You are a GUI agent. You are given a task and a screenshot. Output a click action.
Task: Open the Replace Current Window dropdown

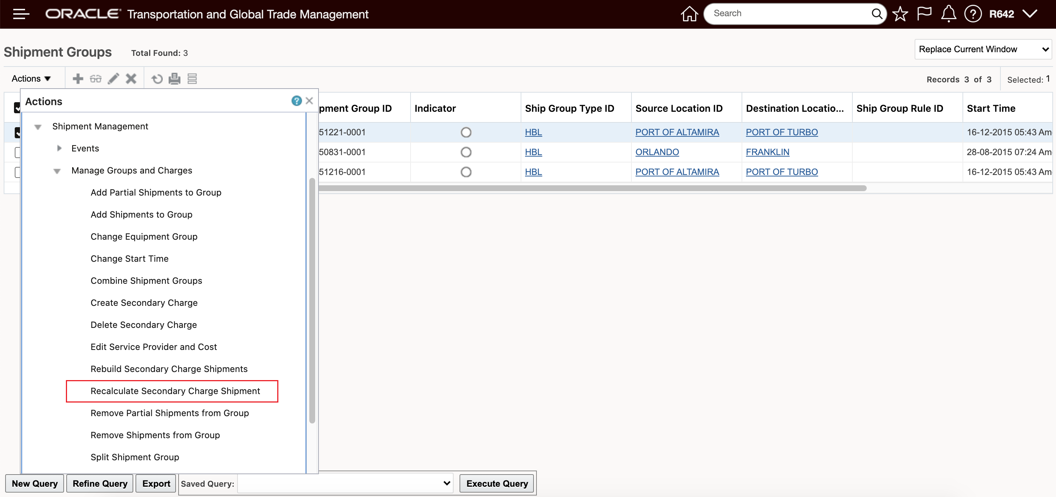[983, 49]
